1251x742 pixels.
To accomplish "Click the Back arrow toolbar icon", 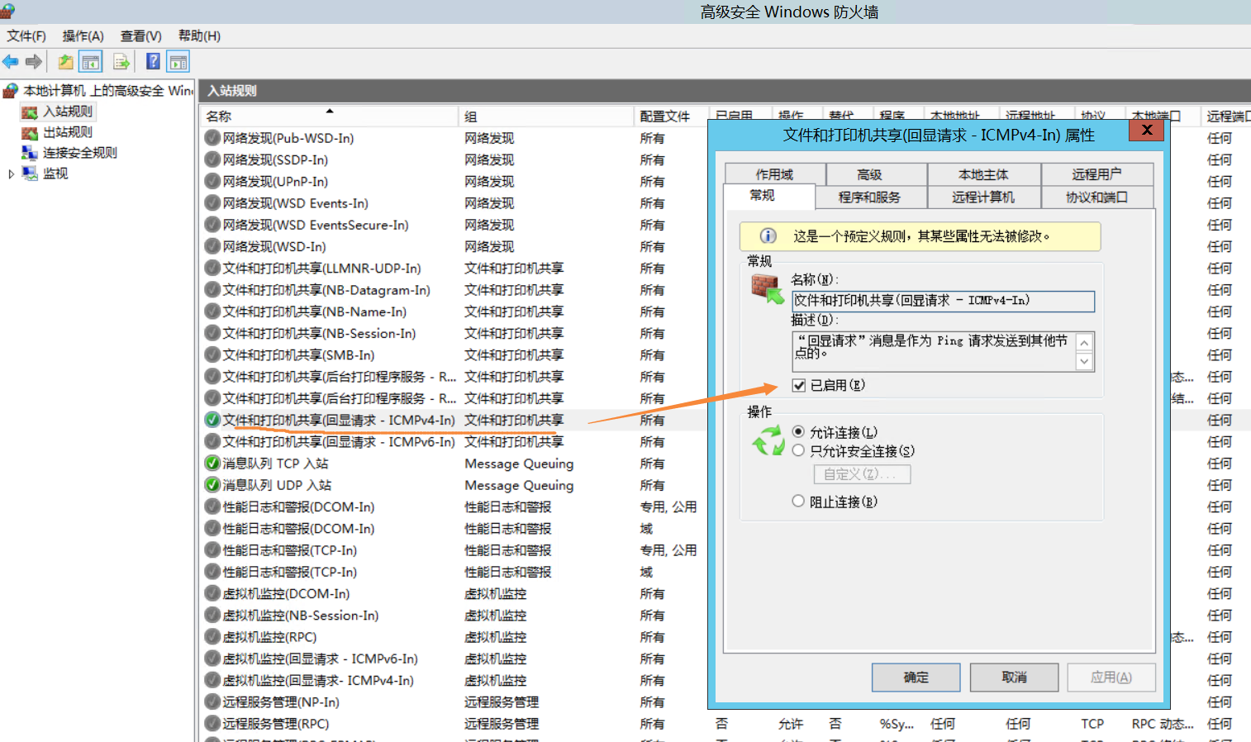I will click(x=11, y=62).
